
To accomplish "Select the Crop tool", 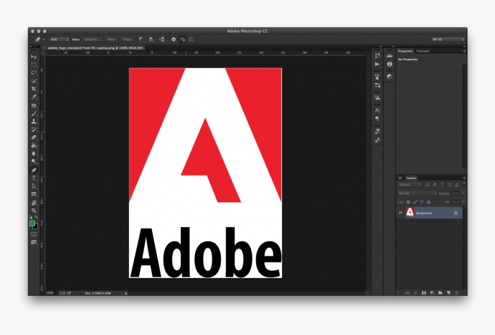I will [x=34, y=89].
